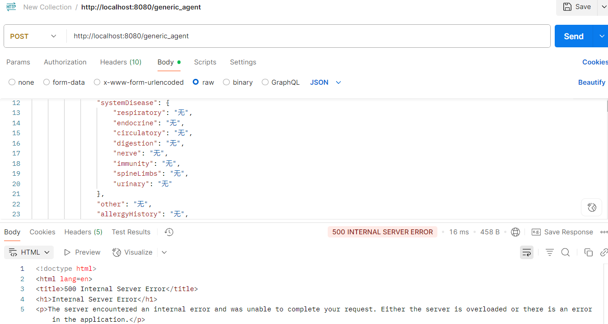Open the response more options ellipsis
The height and width of the screenshot is (324, 608).
pos(604,232)
